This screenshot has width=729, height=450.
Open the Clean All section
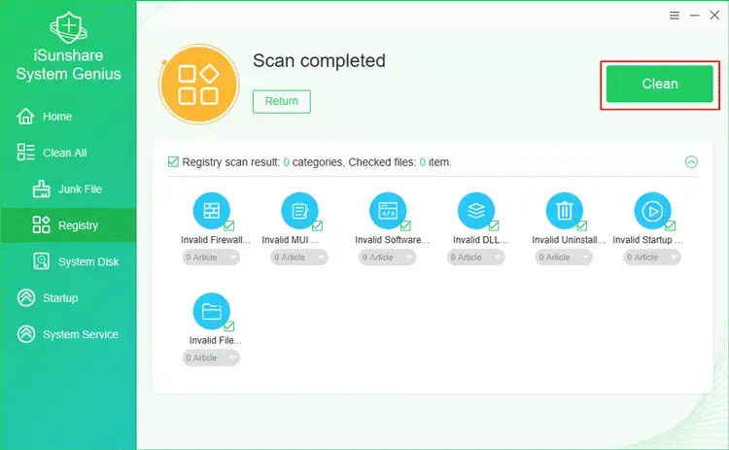tap(68, 153)
